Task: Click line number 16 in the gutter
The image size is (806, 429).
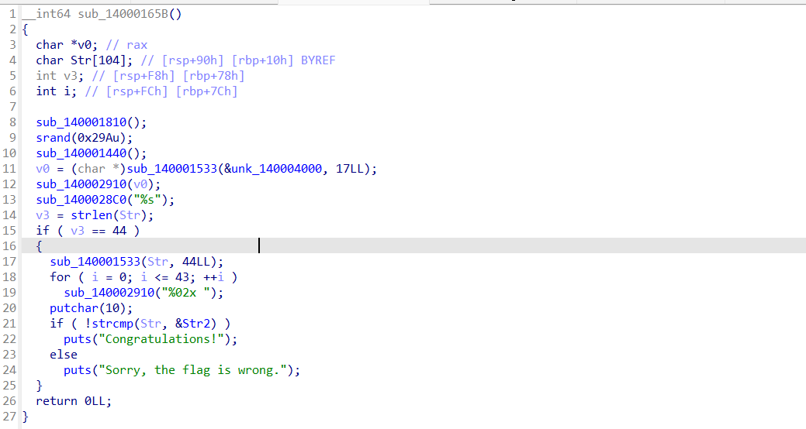Action: pyautogui.click(x=12, y=246)
